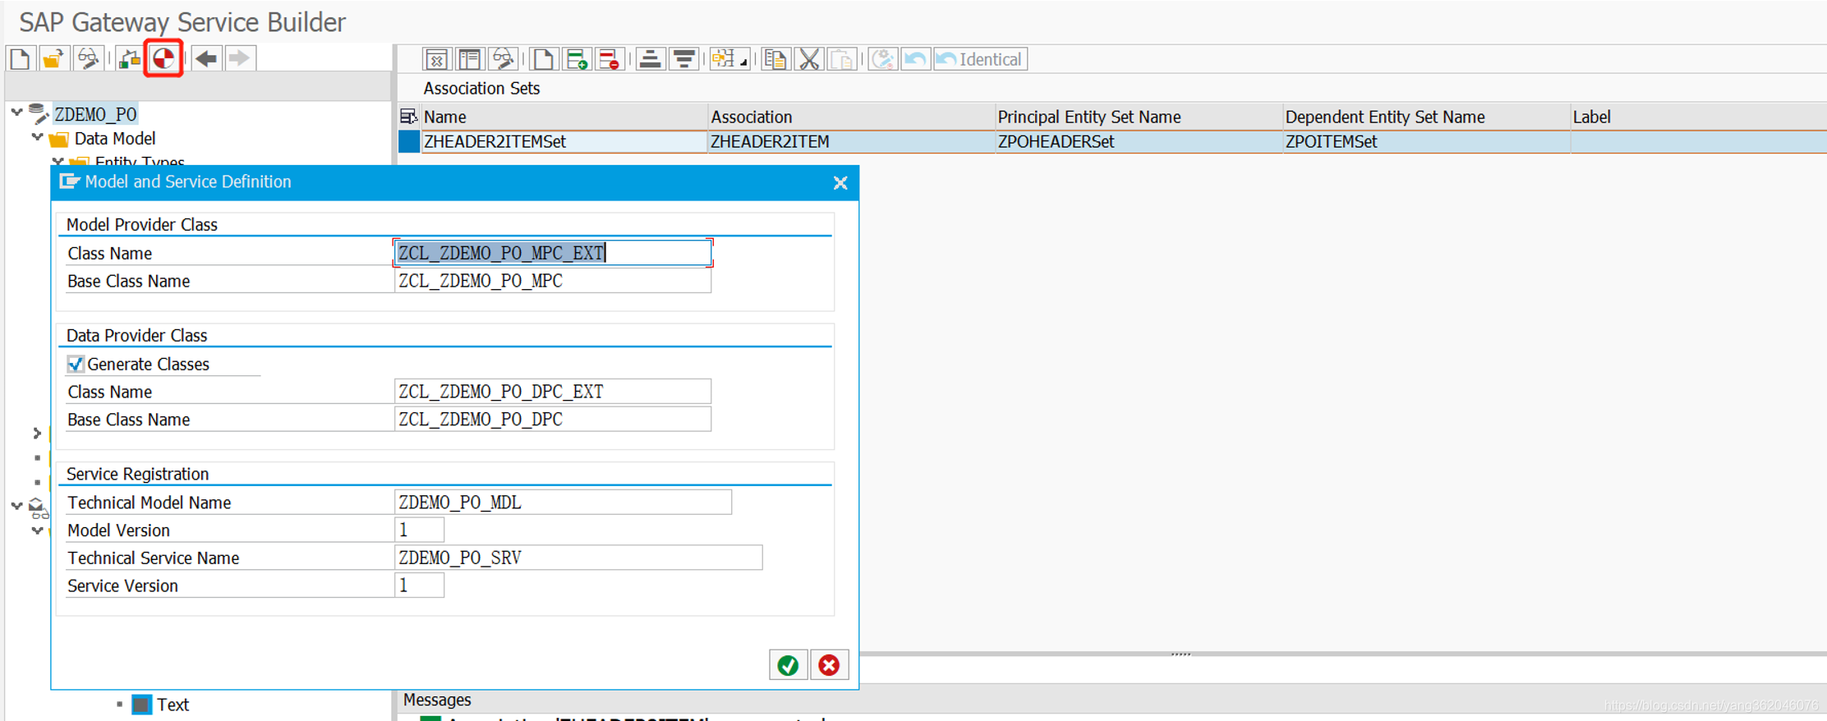The width and height of the screenshot is (1827, 721).
Task: Click Data Provider Class Name field
Action: (553, 392)
